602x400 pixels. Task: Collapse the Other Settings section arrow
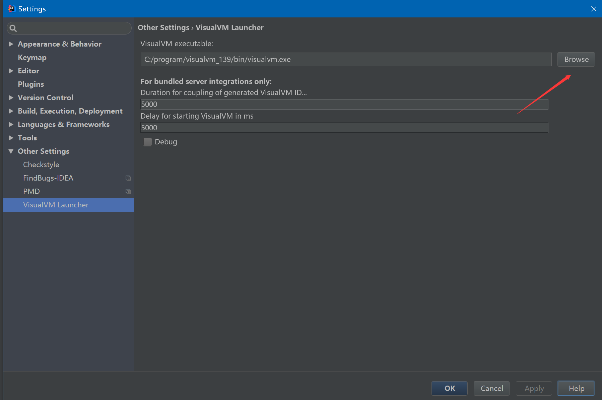11,151
